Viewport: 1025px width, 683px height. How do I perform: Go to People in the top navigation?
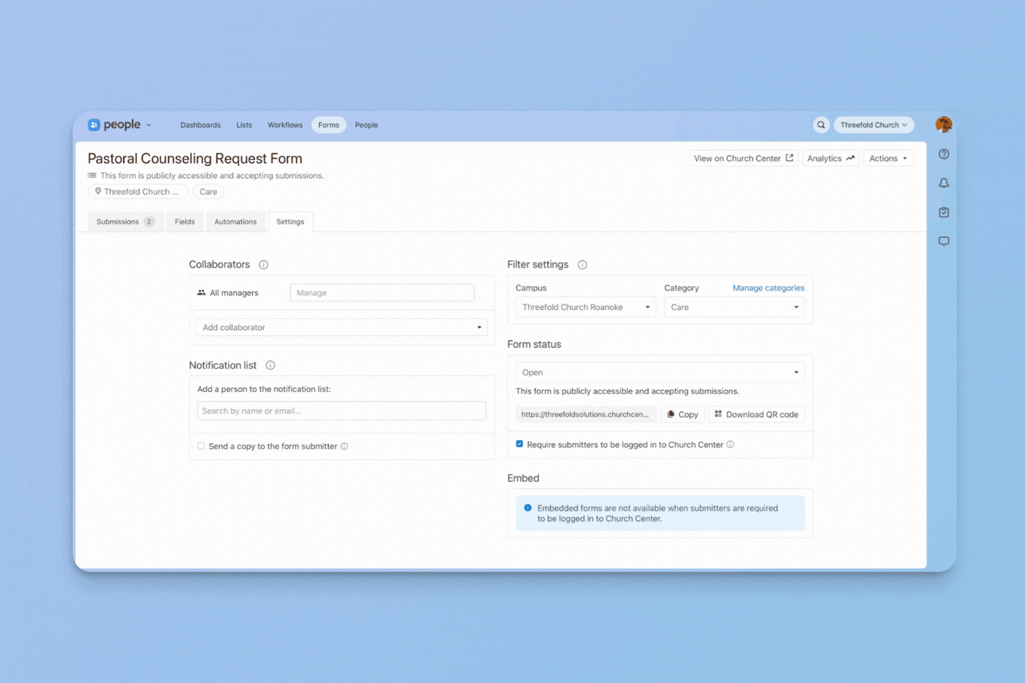coord(367,125)
